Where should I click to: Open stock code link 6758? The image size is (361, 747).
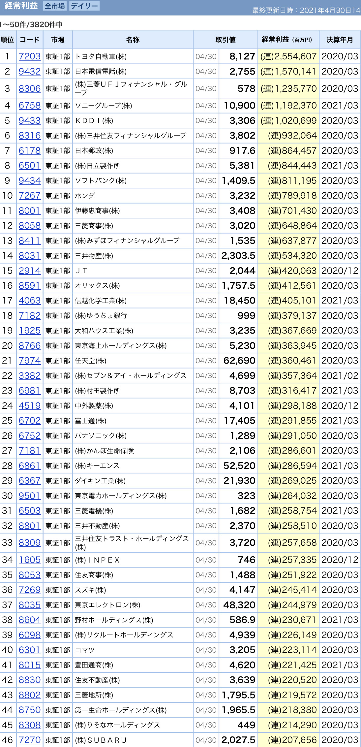[30, 106]
